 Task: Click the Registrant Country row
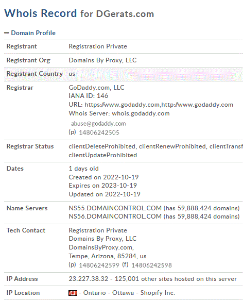(124, 74)
